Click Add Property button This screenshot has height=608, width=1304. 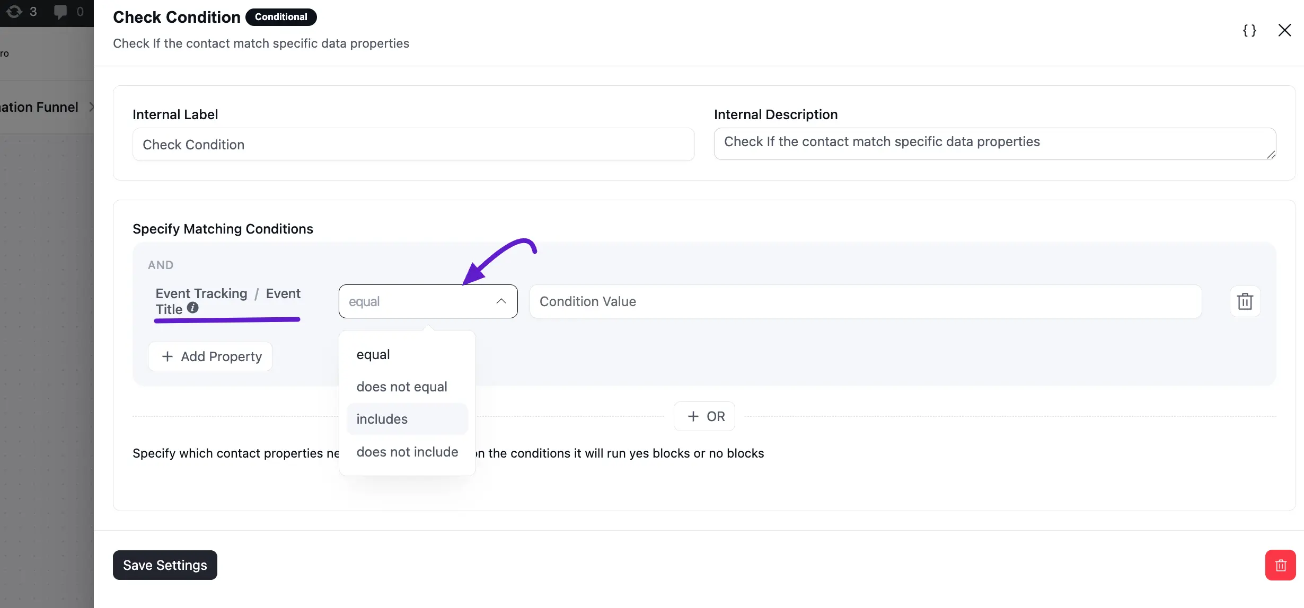tap(210, 356)
